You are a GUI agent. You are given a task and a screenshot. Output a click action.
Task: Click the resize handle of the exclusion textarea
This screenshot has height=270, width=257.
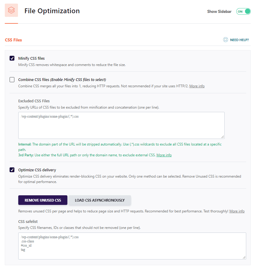[223, 137]
